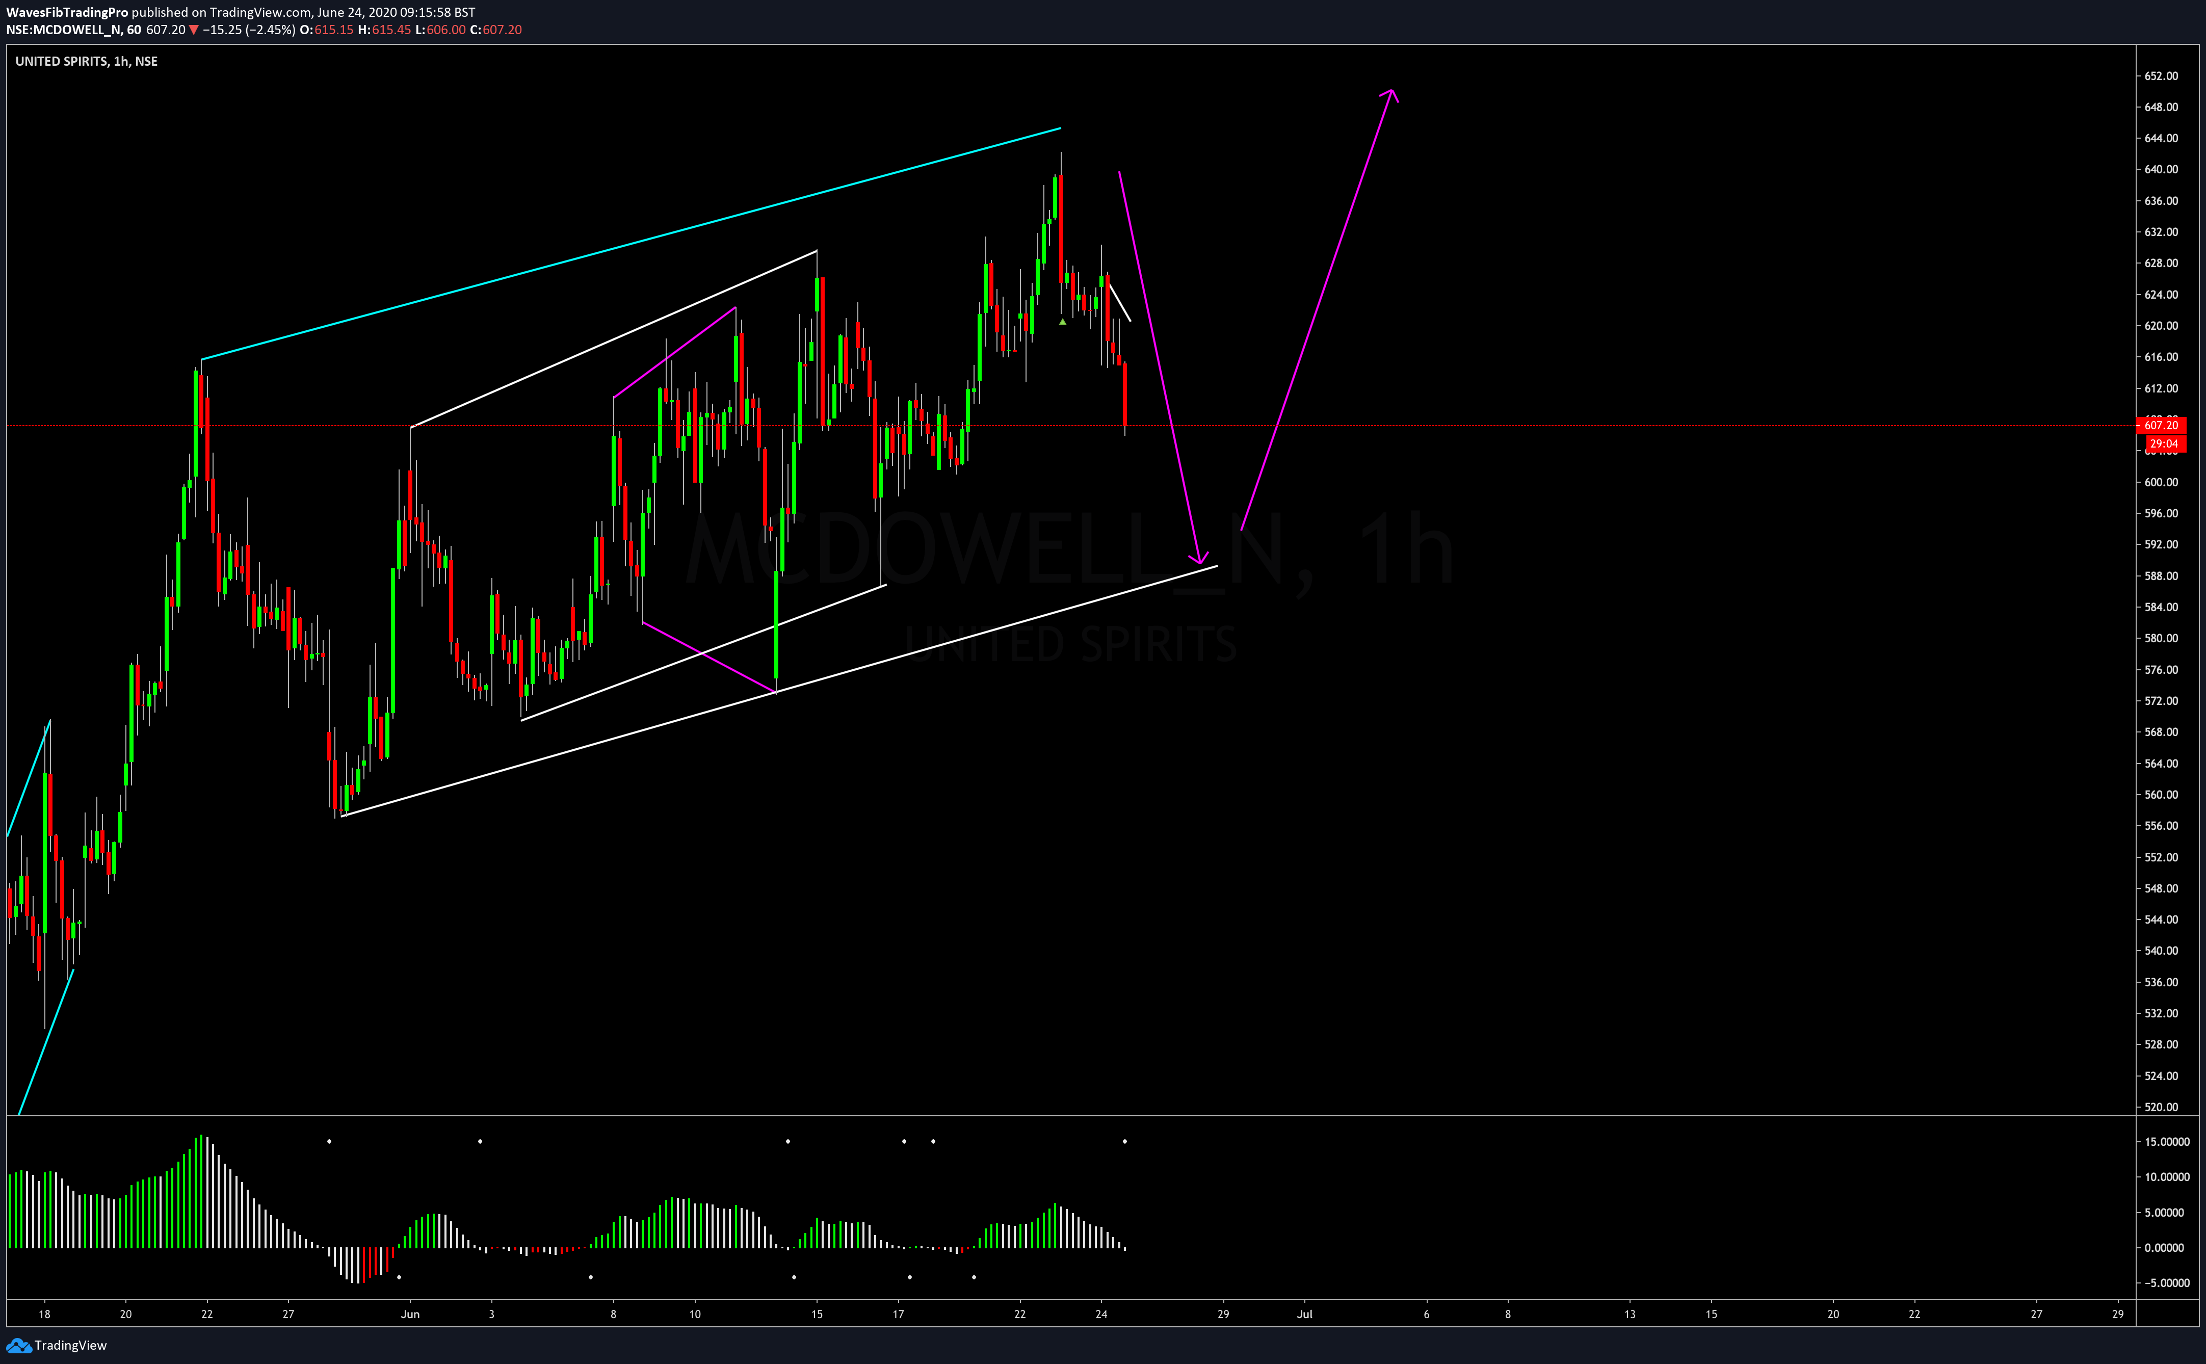Click the −15.25 (−2.45%) change value
This screenshot has width=2206, height=1364.
point(249,30)
